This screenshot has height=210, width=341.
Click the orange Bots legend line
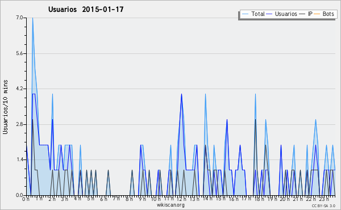(317, 14)
